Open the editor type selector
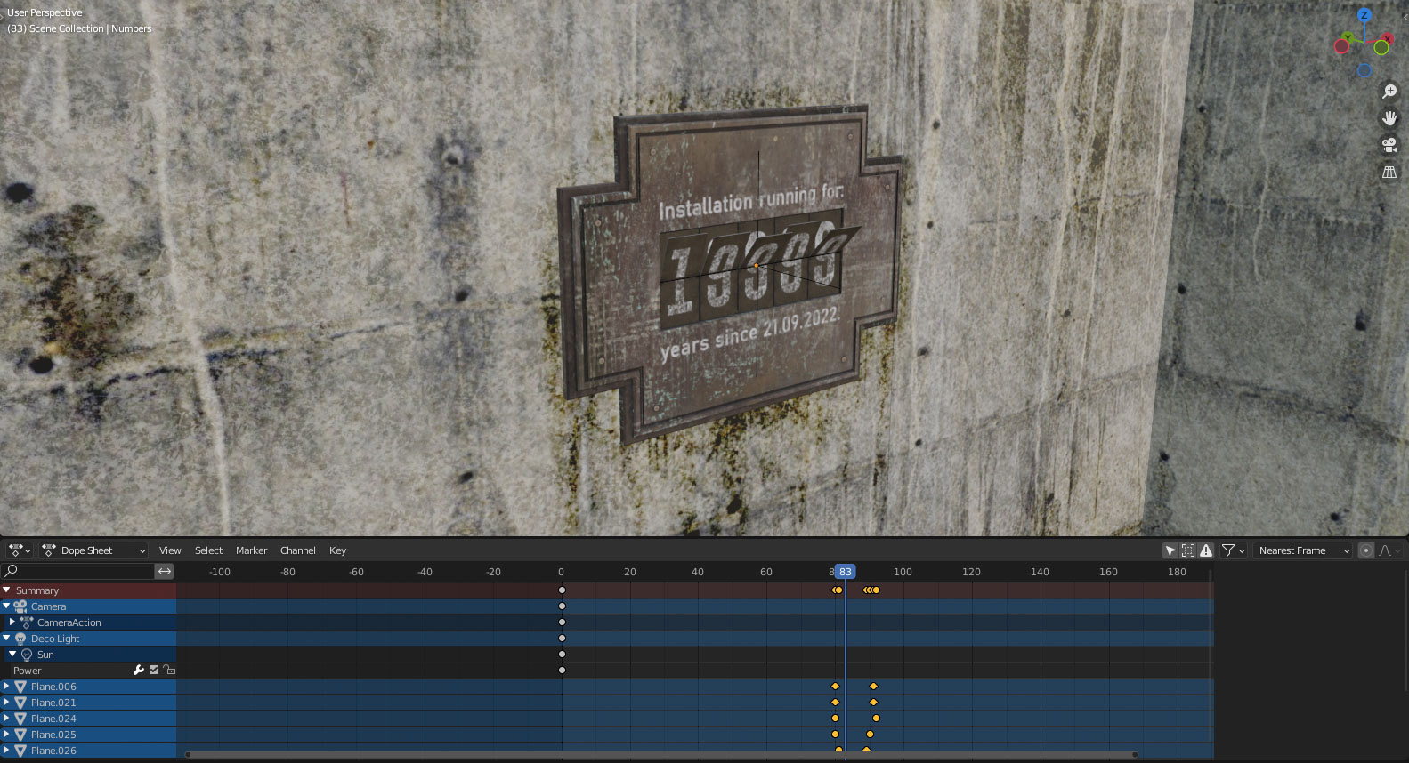1409x763 pixels. (19, 550)
